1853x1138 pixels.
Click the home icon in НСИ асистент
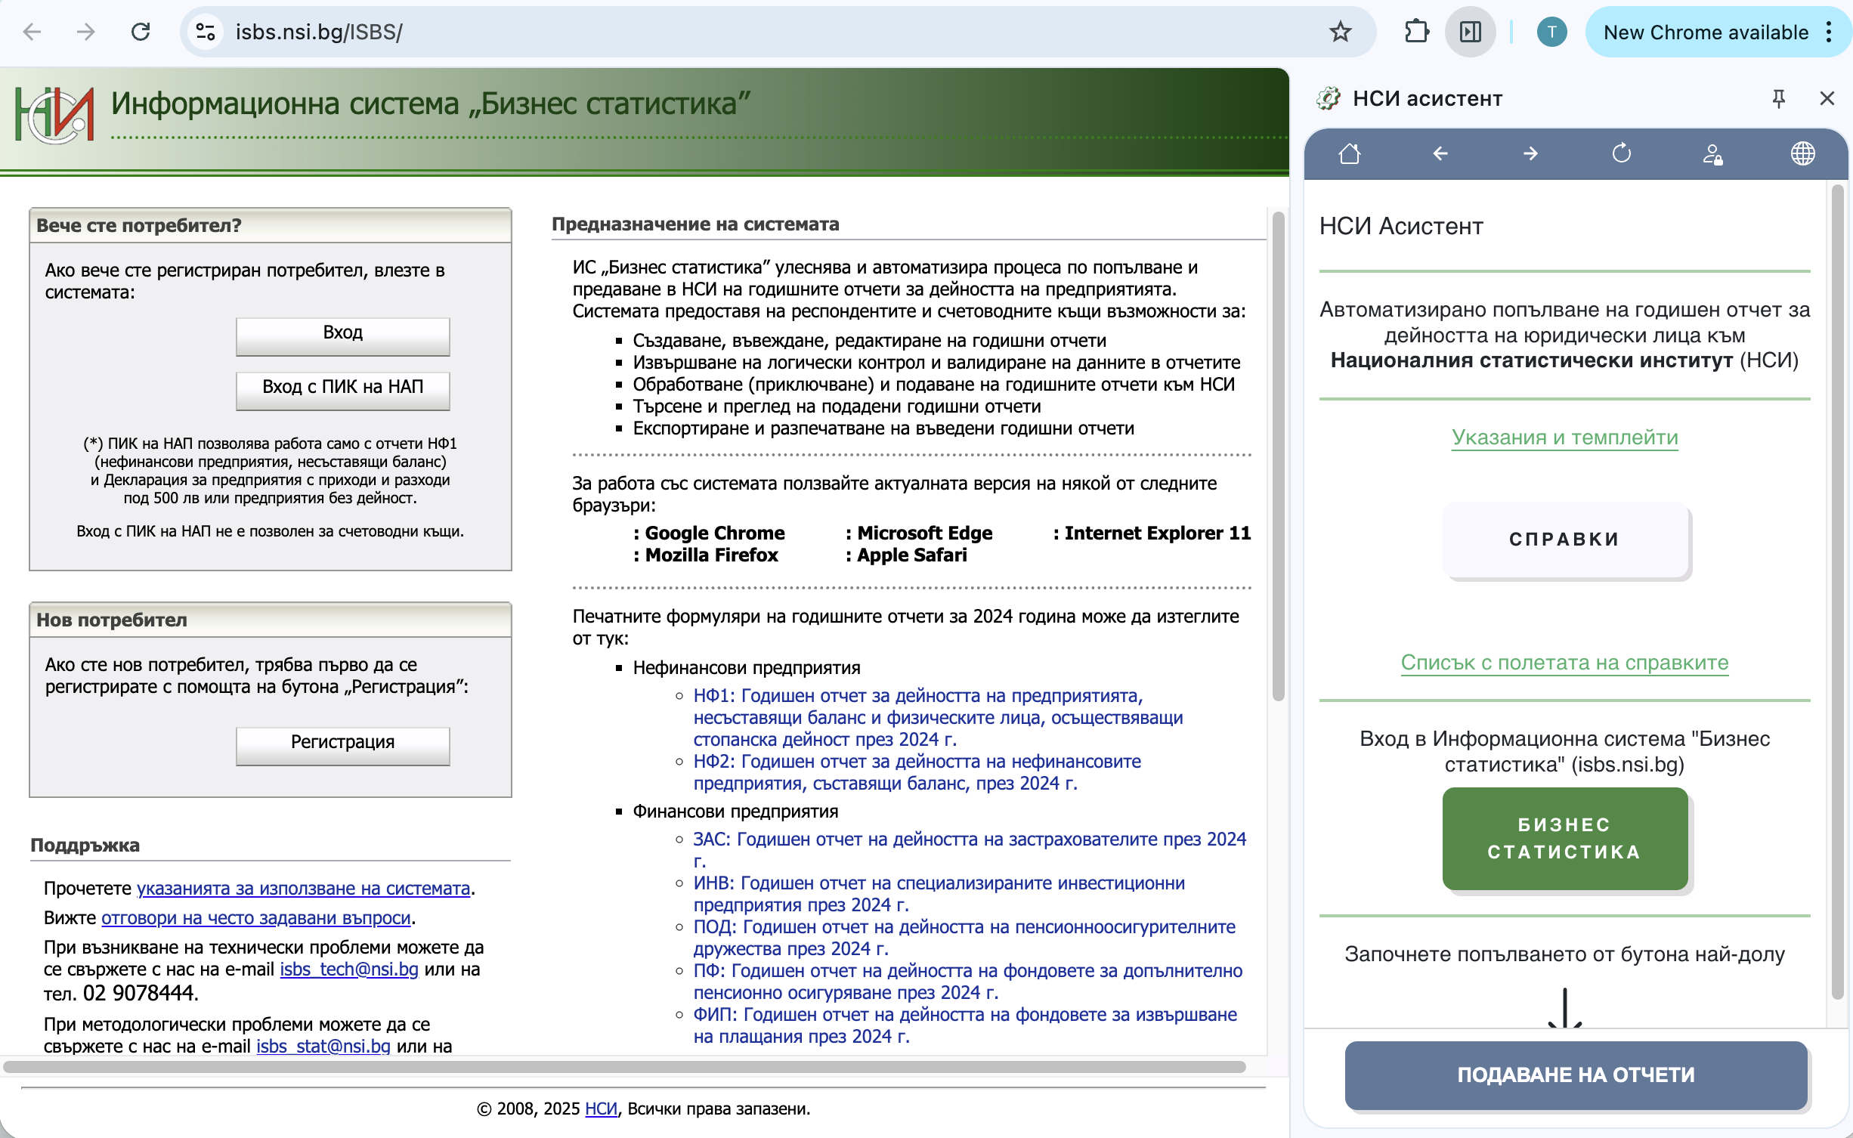[1350, 154]
